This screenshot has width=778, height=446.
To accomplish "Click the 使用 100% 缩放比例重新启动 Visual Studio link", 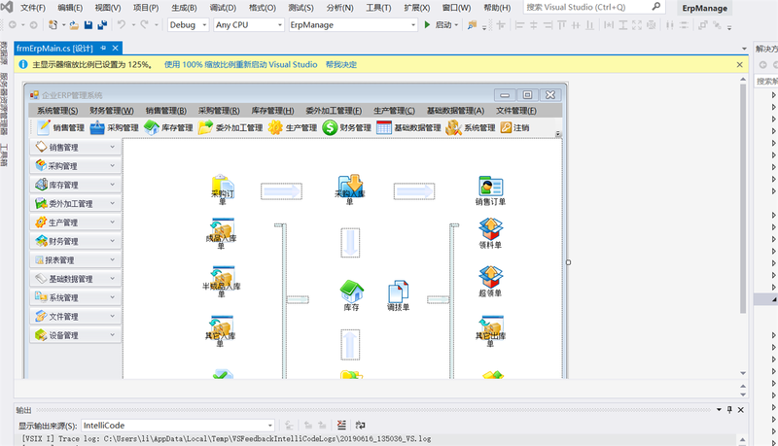I will point(240,64).
